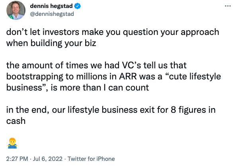Image resolution: width=238 pixels, height=168 pixels.
Task: Click the phrase 'in the end' in the tweet
Action: 27,110
